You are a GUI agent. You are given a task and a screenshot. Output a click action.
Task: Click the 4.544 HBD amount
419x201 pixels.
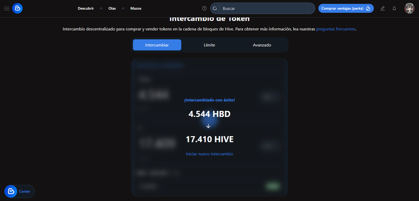coord(209,114)
